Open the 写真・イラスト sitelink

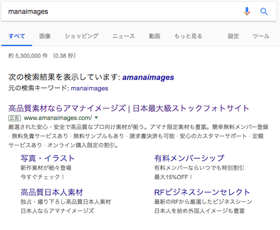[x=48, y=158]
